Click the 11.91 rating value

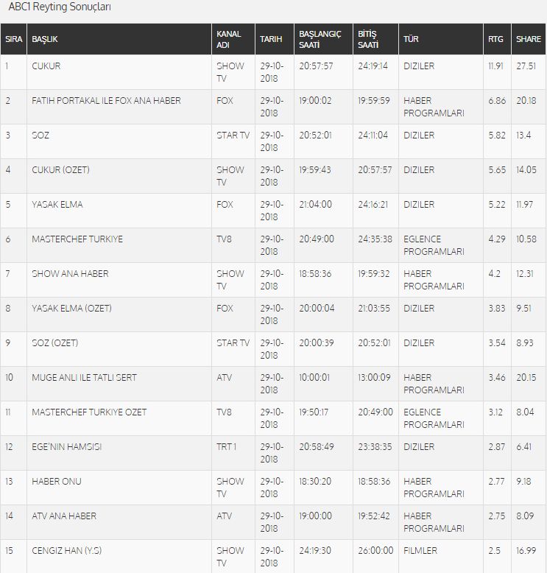click(495, 66)
